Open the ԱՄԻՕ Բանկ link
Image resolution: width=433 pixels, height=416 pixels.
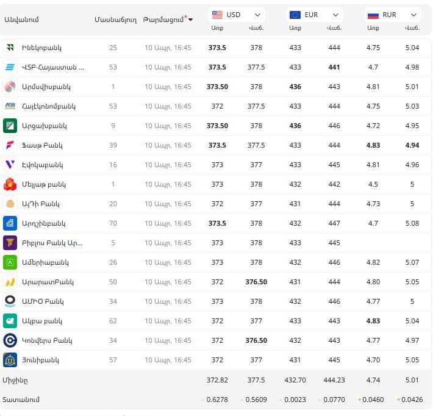(43, 301)
